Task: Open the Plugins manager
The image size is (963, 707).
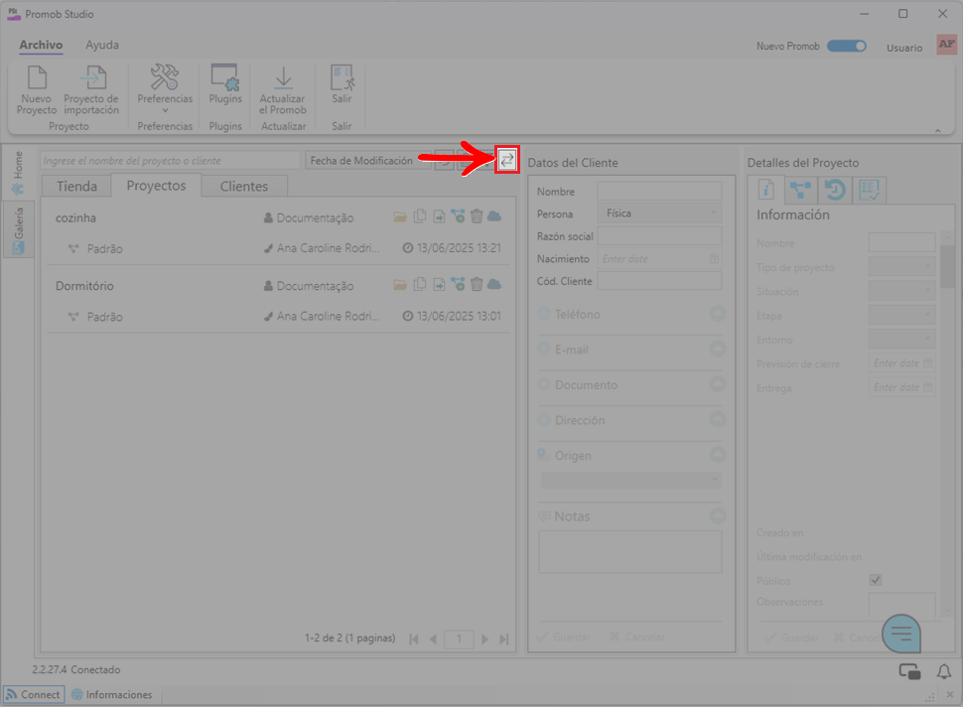Action: (224, 84)
